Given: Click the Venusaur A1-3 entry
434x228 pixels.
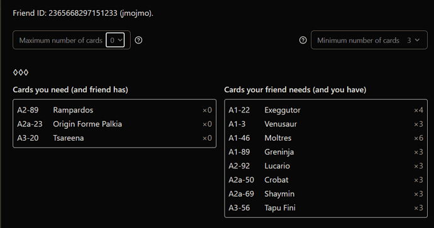Looking at the screenshot, I should pyautogui.click(x=326, y=124).
